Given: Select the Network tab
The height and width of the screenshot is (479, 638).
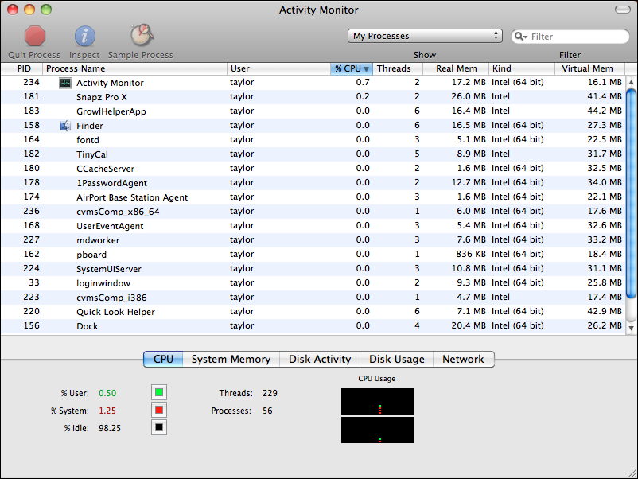Looking at the screenshot, I should point(464,359).
